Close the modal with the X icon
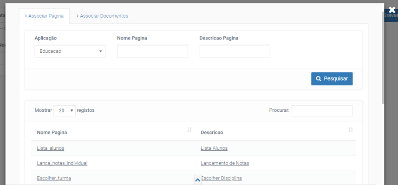The image size is (398, 185). click(x=392, y=10)
